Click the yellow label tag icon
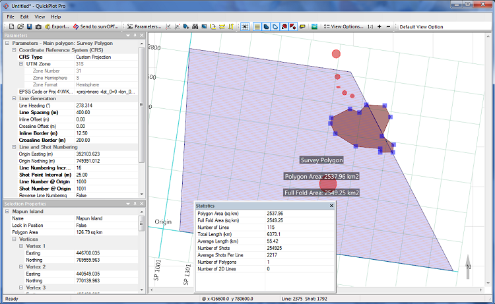Screen dimensions: 495x304 point(302,26)
